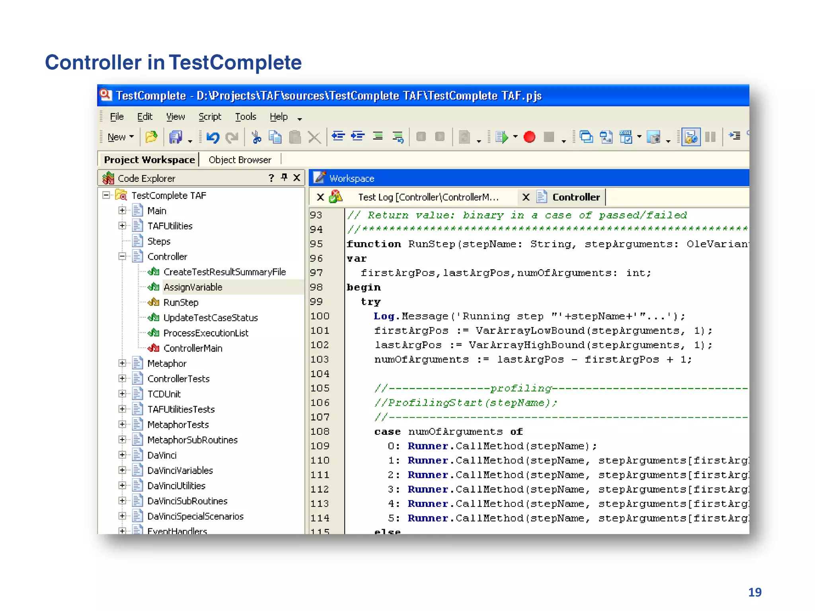Click code line 100 with Log.Message
Screen dimensions: 815x611
(529, 316)
